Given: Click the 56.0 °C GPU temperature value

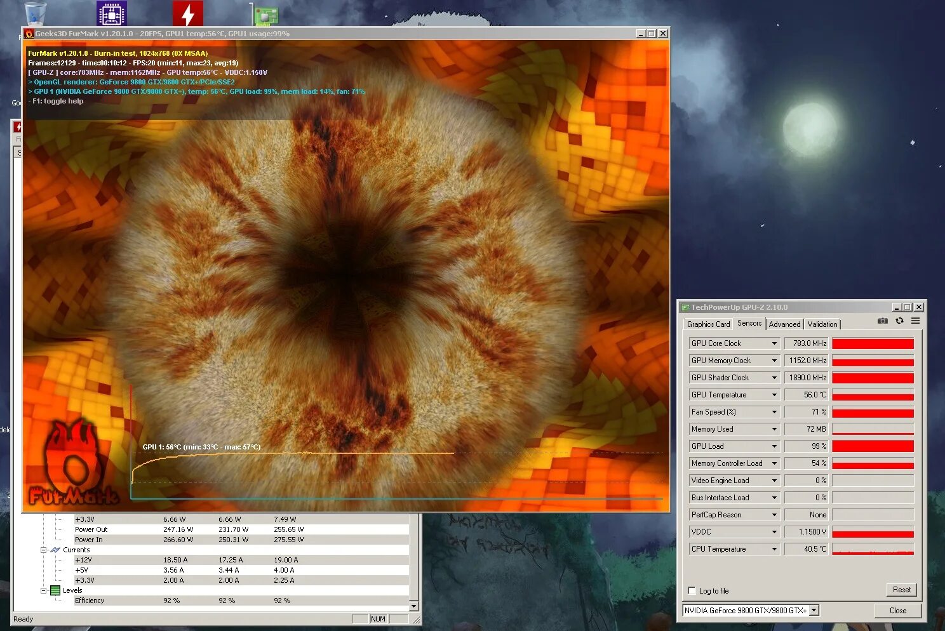Looking at the screenshot, I should tap(807, 395).
